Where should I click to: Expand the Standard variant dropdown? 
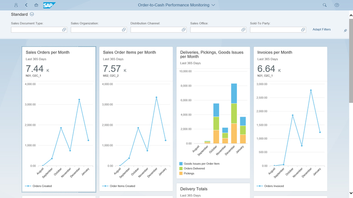pyautogui.click(x=32, y=14)
